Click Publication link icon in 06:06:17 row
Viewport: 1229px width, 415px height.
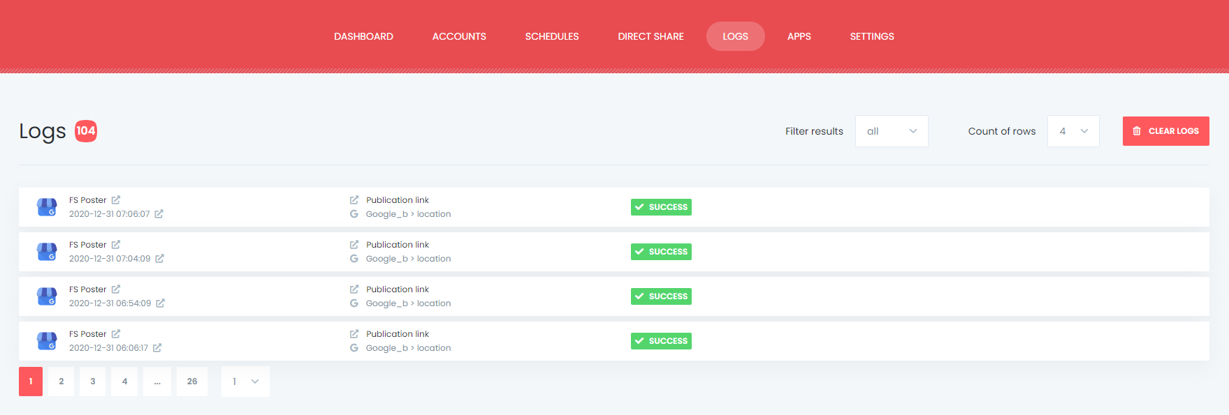[x=354, y=334]
